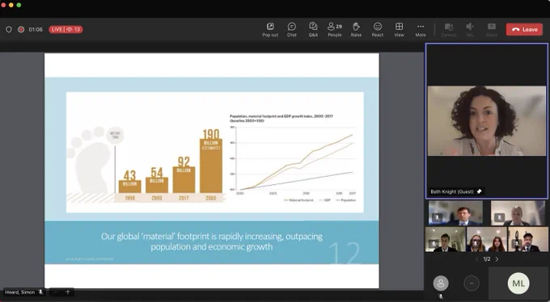This screenshot has width=550, height=302.
Task: Open the meeting Chat panel
Action: pos(292,29)
